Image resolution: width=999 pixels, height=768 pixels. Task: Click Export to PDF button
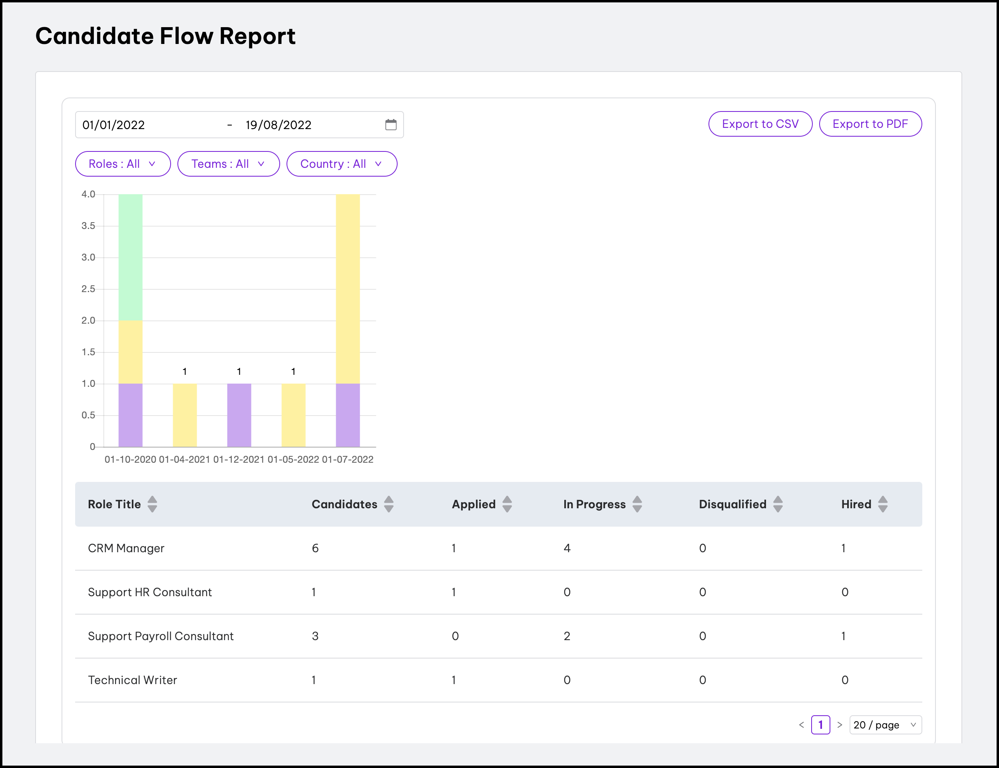tap(870, 124)
